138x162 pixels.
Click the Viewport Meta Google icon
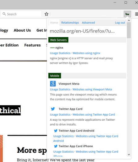[53, 84]
